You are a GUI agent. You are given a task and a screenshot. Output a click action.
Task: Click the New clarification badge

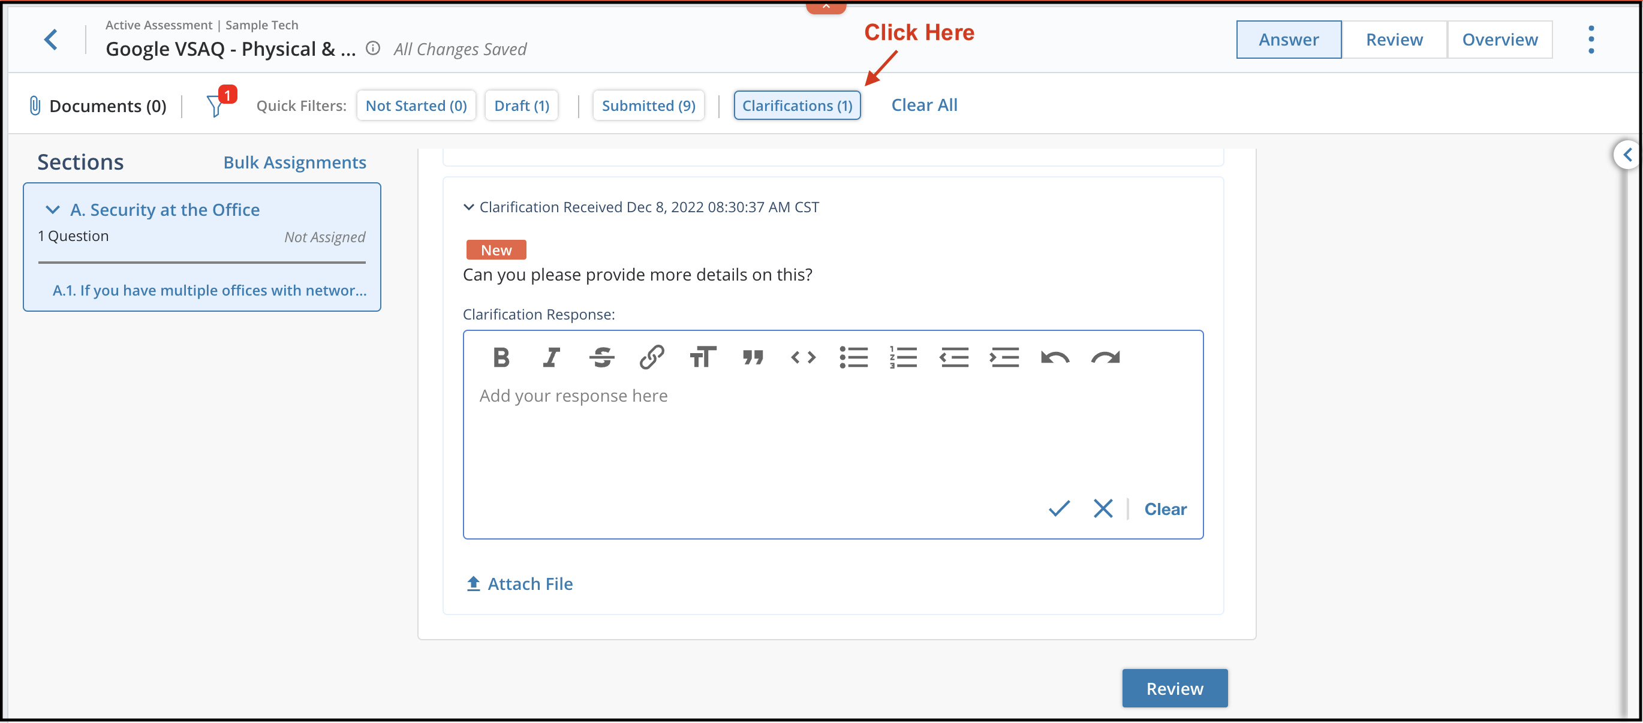[495, 250]
